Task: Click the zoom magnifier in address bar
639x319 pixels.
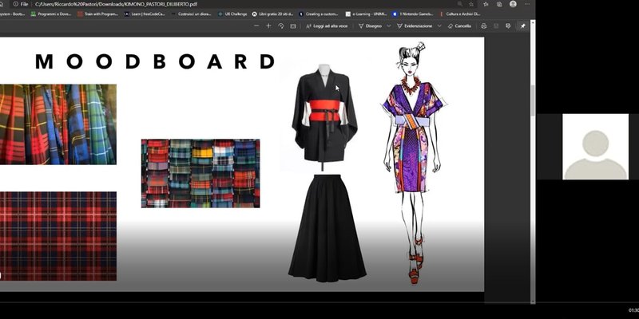Action: [x=460, y=4]
